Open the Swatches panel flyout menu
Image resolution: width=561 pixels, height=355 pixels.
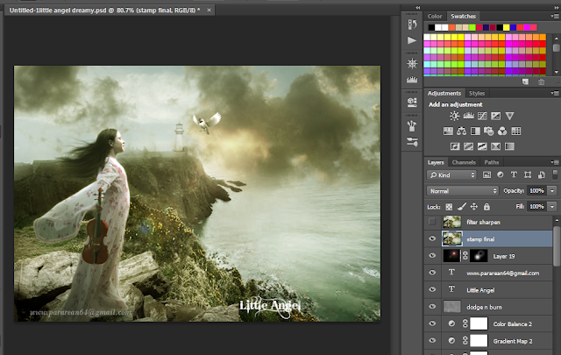555,16
